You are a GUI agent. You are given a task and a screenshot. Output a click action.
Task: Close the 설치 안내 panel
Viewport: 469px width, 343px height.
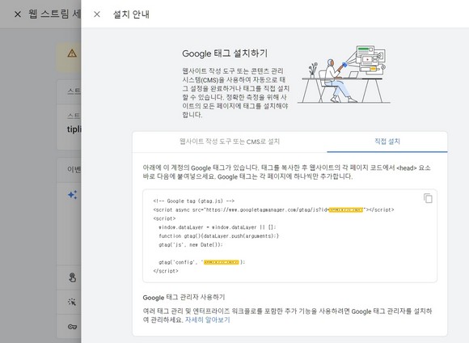pyautogui.click(x=96, y=14)
